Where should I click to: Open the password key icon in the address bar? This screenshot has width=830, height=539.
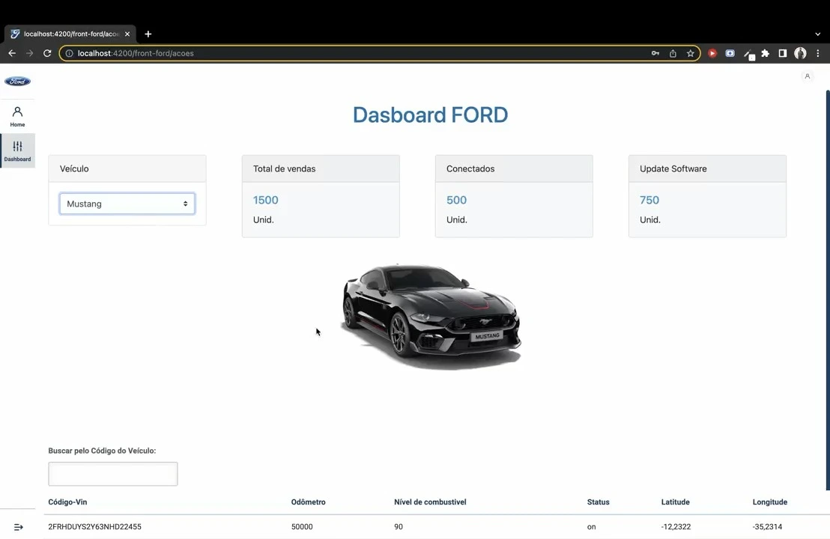click(x=655, y=53)
